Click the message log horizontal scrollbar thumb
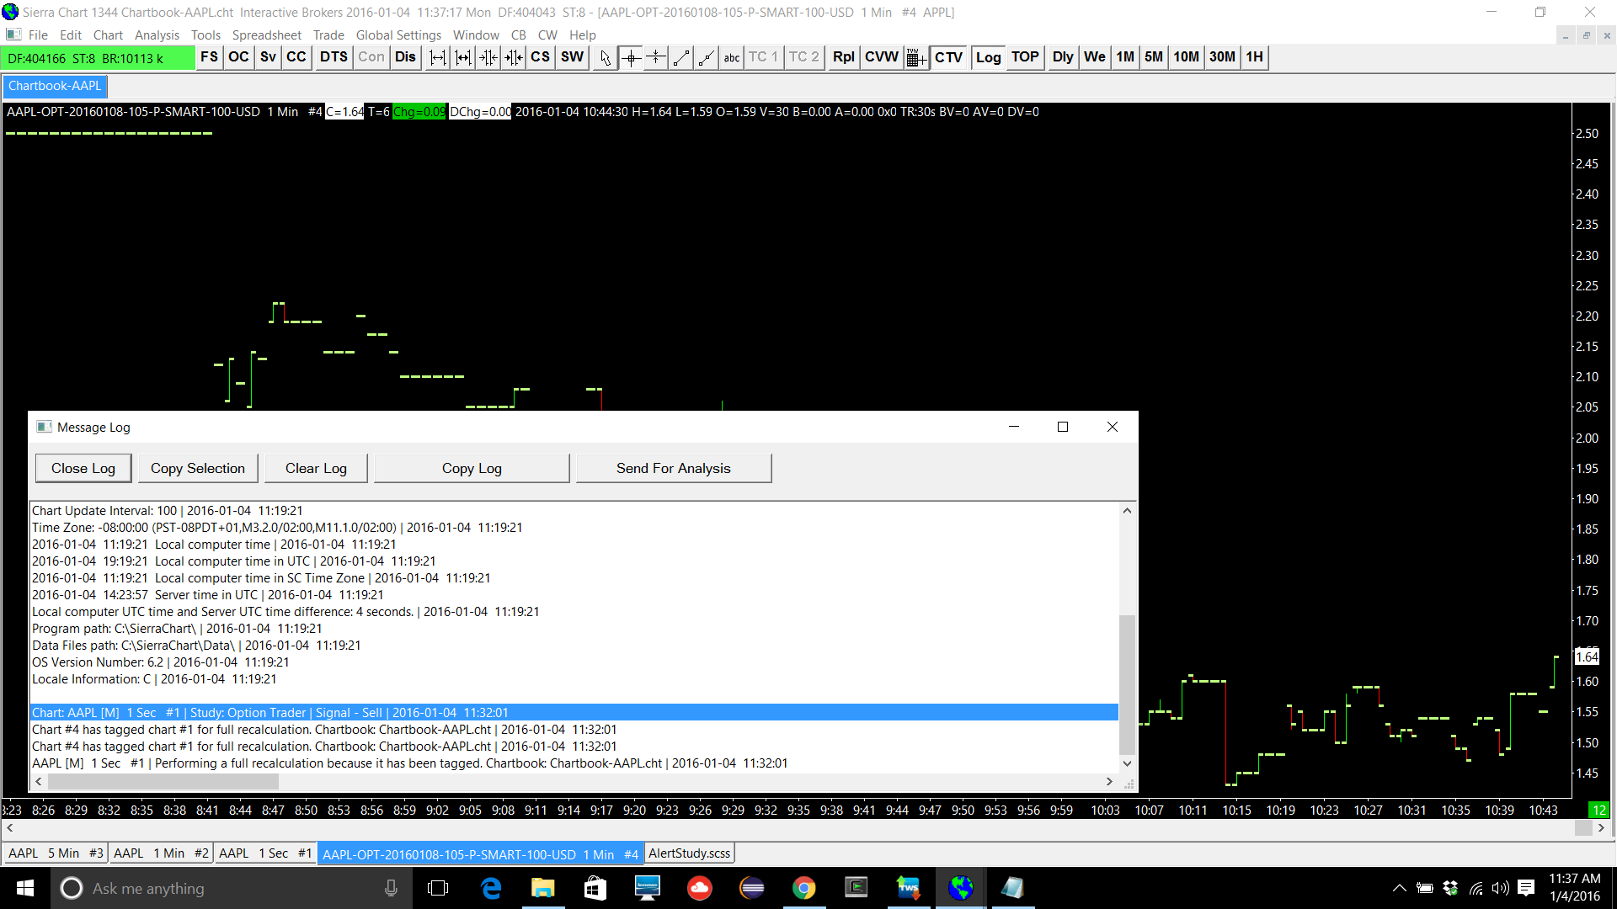Viewport: 1617px width, 909px height. click(x=163, y=782)
